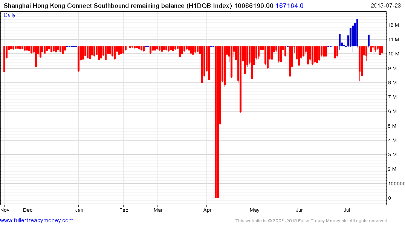Click the 5 M y-axis label
405x226 pixels.
(392, 126)
